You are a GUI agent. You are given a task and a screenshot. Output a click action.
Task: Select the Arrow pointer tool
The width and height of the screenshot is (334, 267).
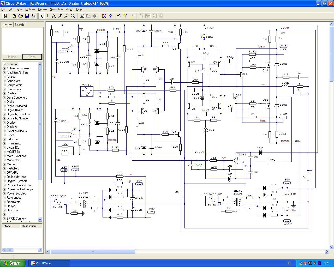[41, 16]
